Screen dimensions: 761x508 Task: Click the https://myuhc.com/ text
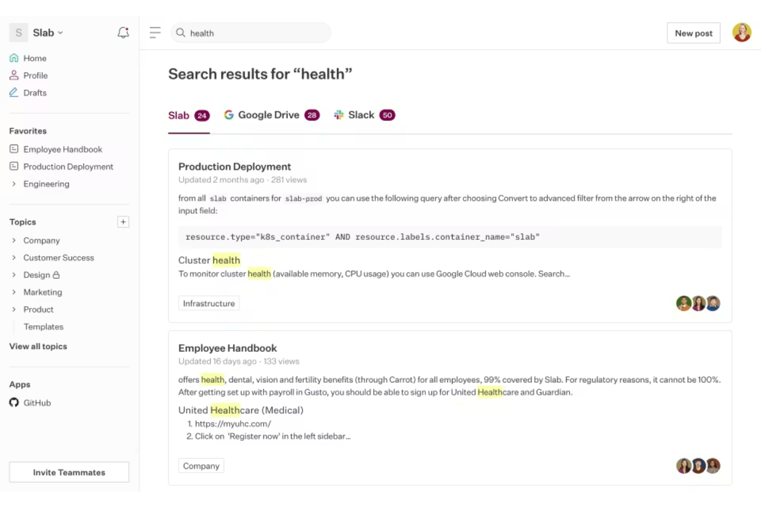(233, 424)
